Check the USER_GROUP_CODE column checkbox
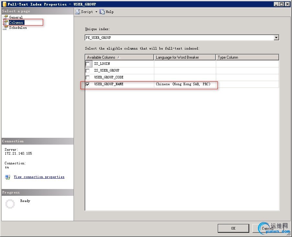The width and height of the screenshot is (292, 237). point(88,77)
